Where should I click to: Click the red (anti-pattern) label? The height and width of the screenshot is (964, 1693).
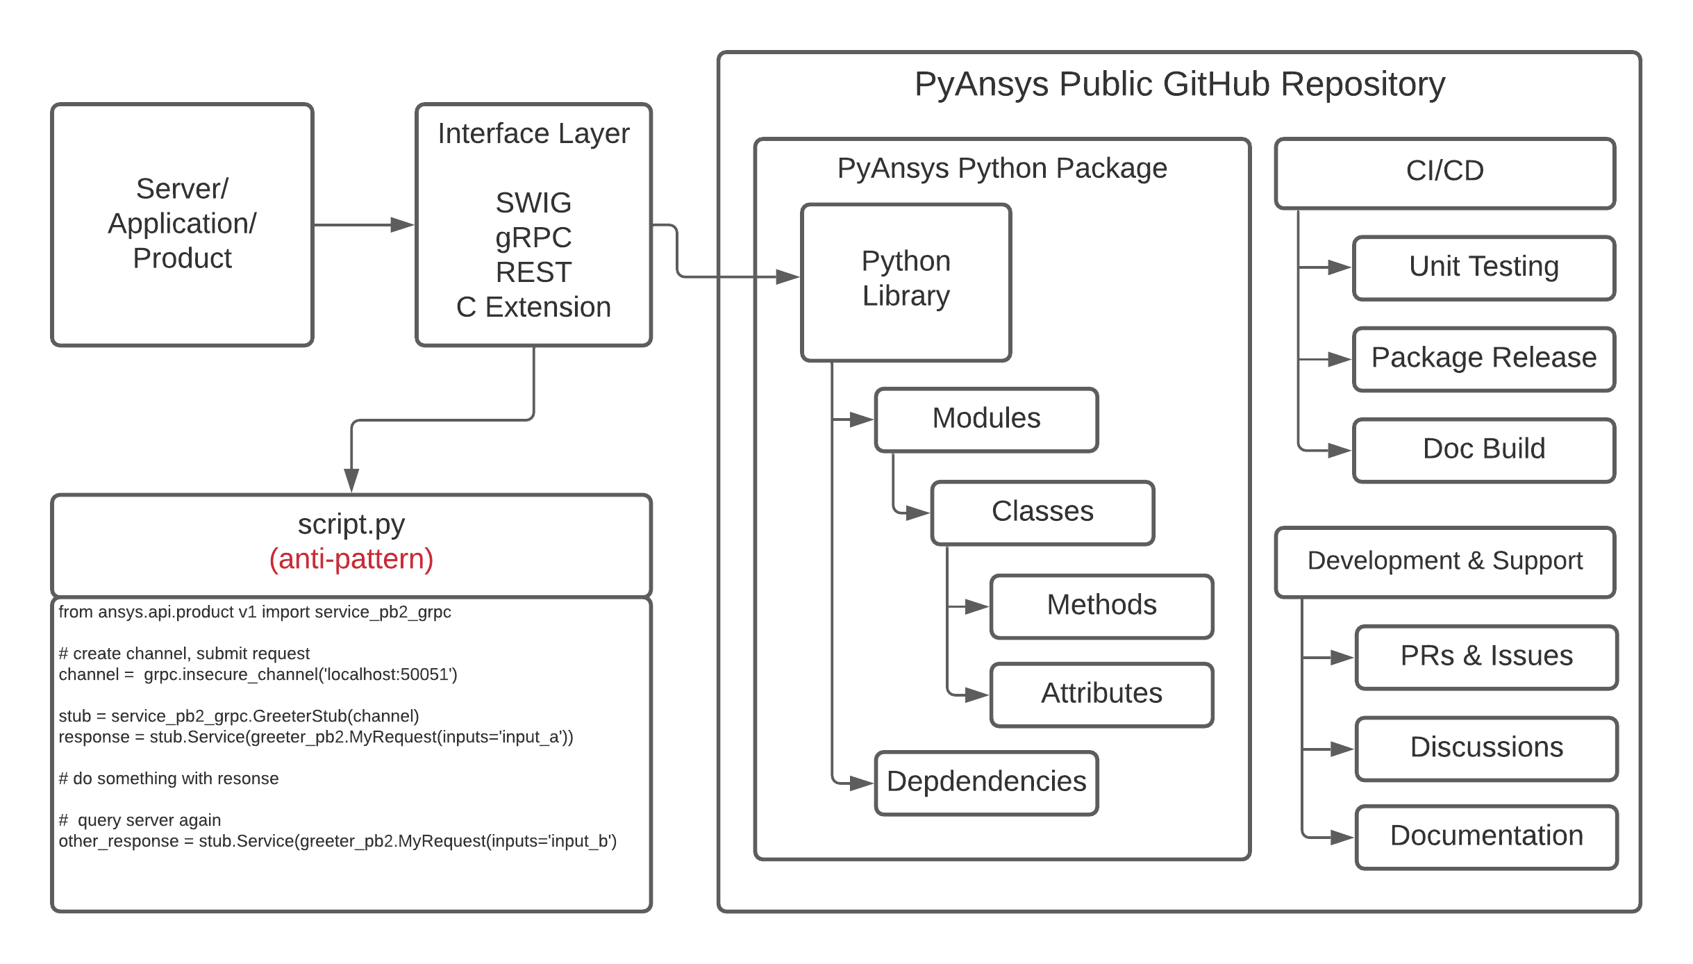(351, 560)
